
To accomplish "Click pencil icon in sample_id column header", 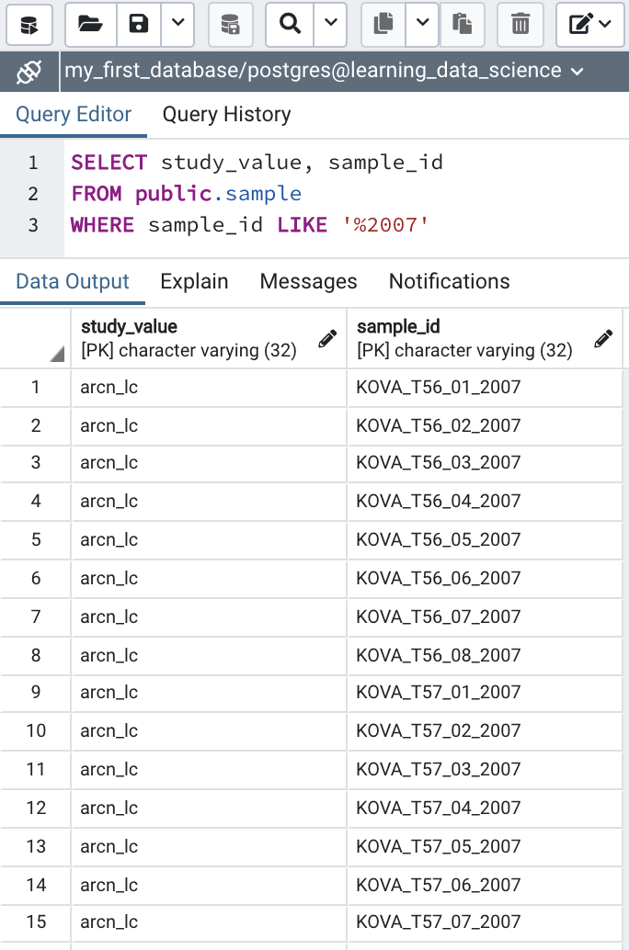I will pos(603,339).
